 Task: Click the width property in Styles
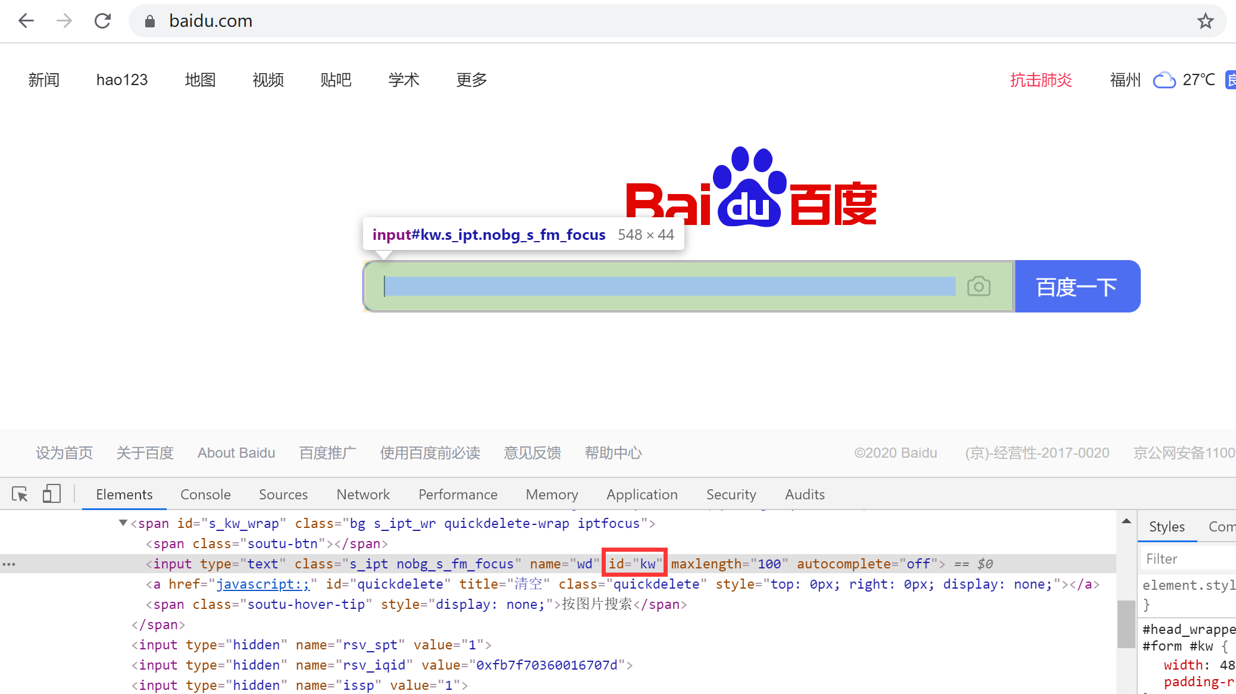click(1183, 665)
